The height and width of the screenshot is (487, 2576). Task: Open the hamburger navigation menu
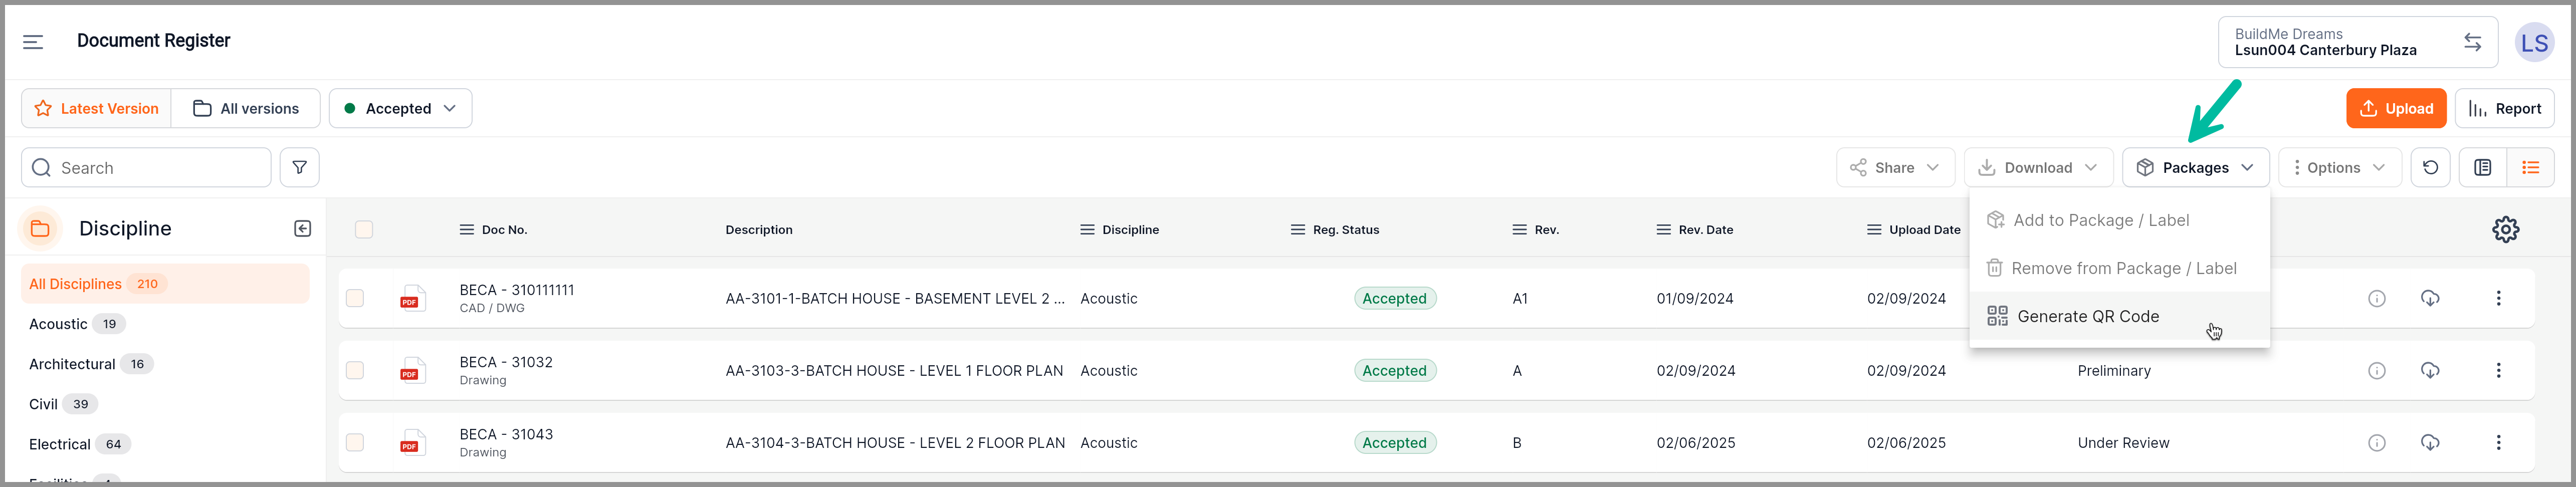(x=33, y=42)
